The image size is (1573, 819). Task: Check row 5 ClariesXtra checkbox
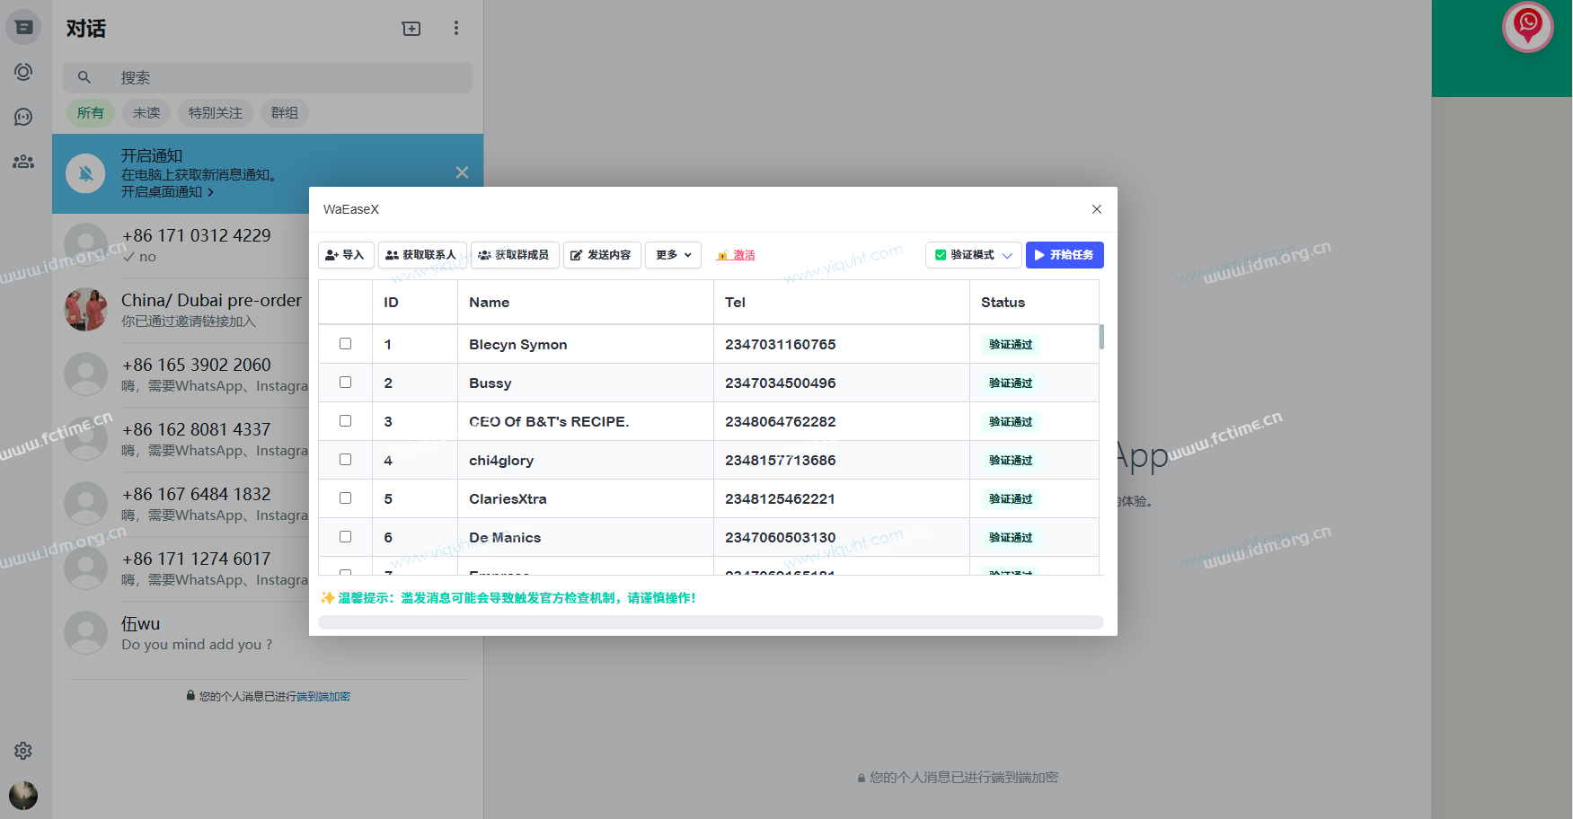pyautogui.click(x=345, y=498)
